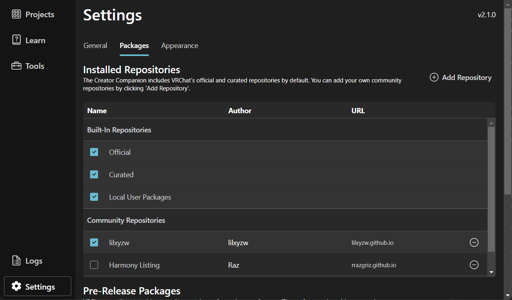512x300 pixels.
Task: Enable the Harmony Listing repository checkbox
Action: pos(94,265)
